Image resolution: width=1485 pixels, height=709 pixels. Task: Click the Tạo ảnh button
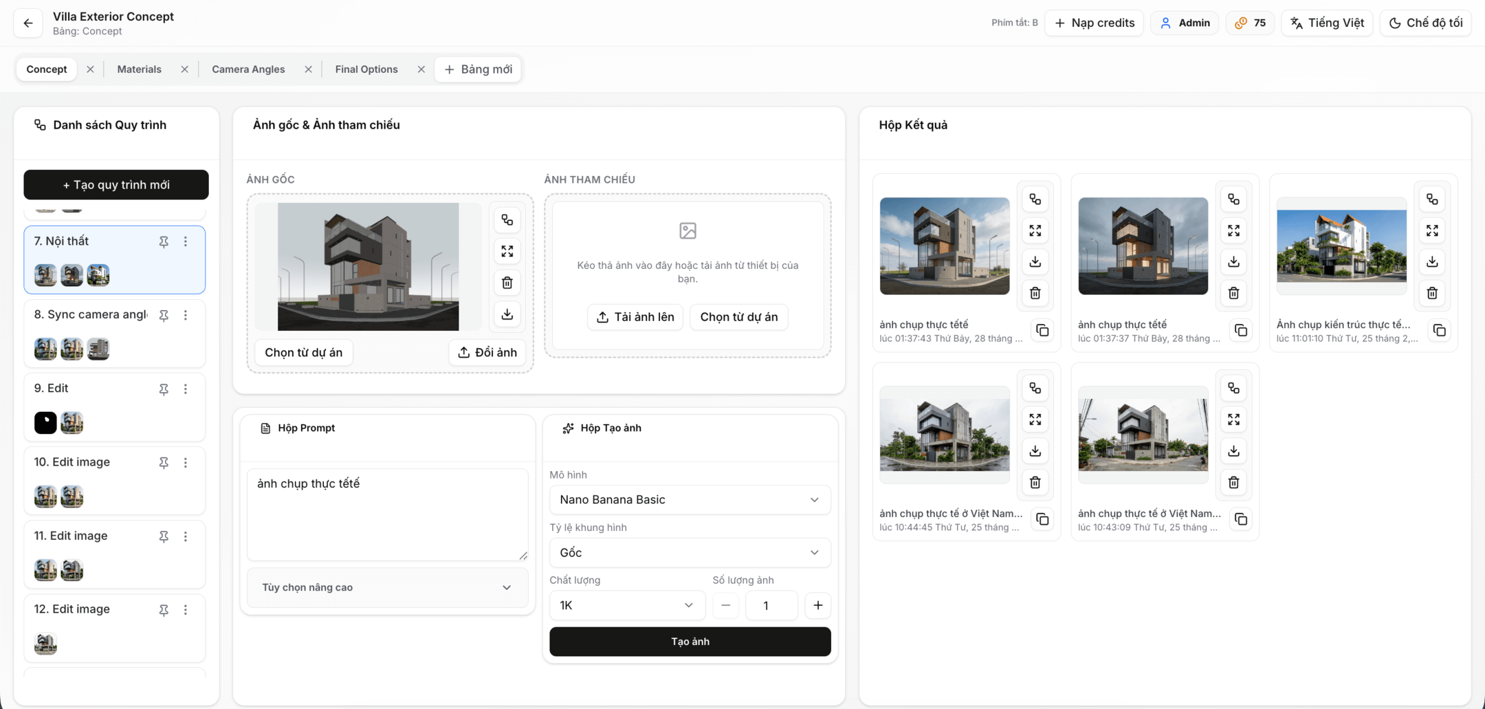(x=690, y=642)
